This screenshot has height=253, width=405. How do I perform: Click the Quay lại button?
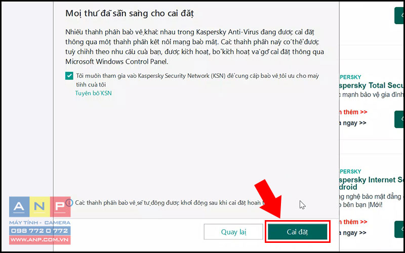point(233,232)
